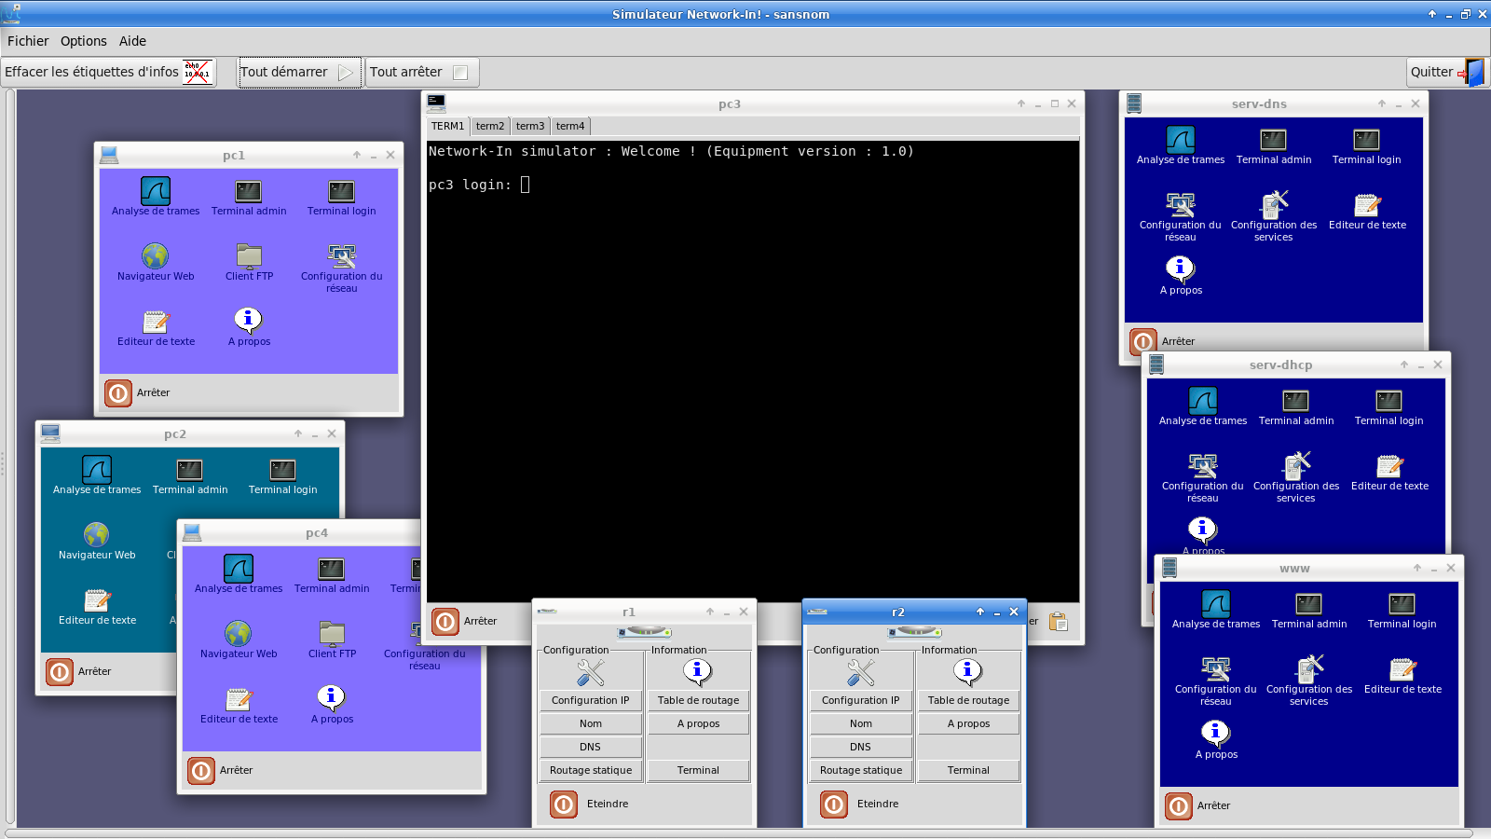Open Configuration IP on router r2
1491x839 pixels.
pyautogui.click(x=860, y=700)
